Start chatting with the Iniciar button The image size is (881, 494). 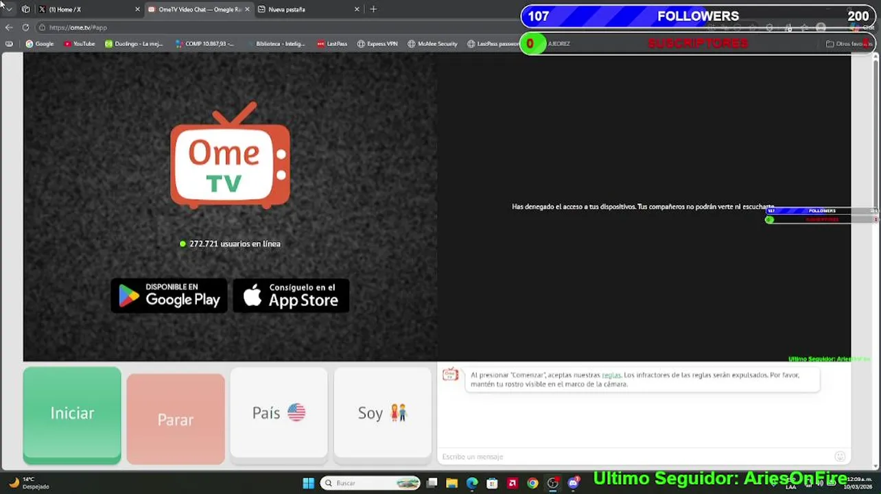tap(72, 414)
